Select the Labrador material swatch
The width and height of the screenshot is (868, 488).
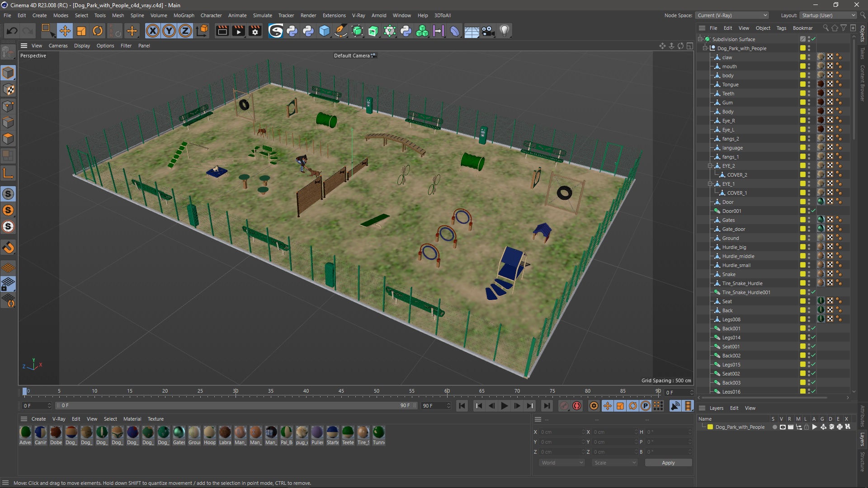pyautogui.click(x=225, y=436)
